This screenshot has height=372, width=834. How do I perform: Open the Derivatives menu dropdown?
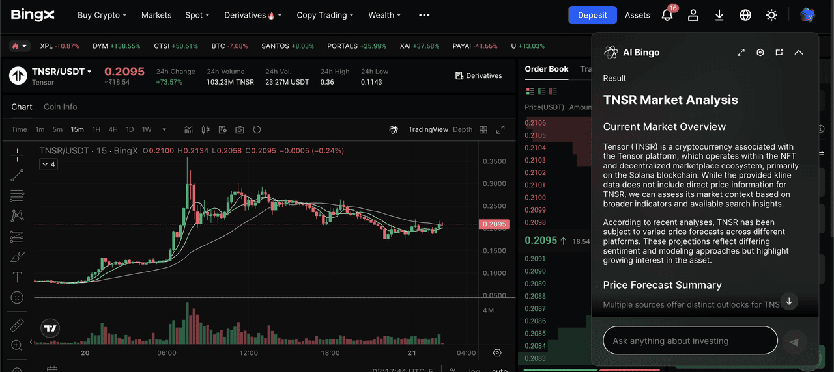pos(253,15)
